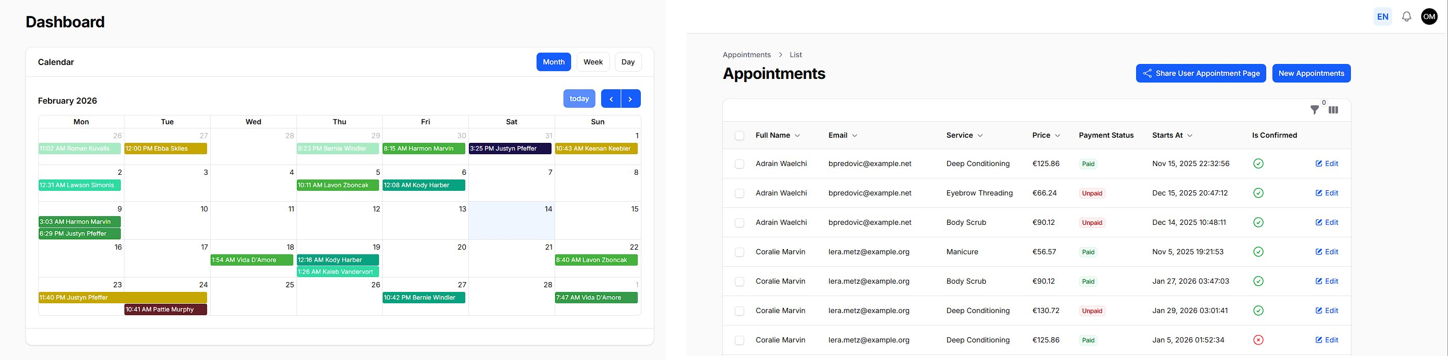Select the Appointments breadcrumb link
Image resolution: width=1448 pixels, height=360 pixels.
[747, 55]
